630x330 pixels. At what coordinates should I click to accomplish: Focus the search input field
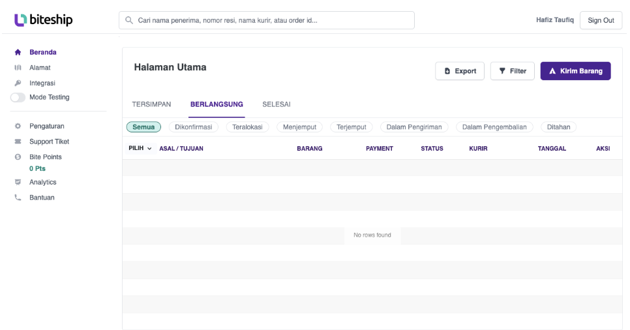[x=266, y=20]
